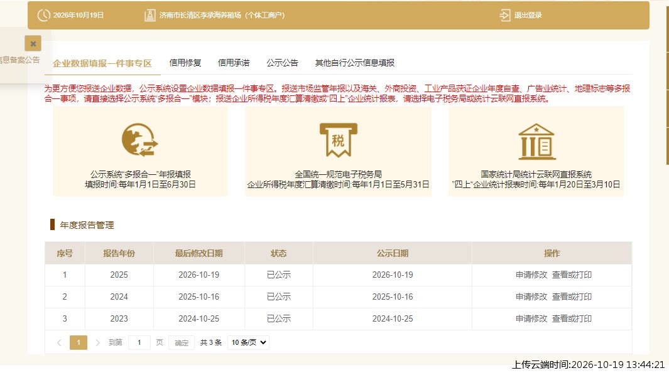669x373 pixels.
Task: Go to previous page arrow in pagination
Action: pos(59,342)
